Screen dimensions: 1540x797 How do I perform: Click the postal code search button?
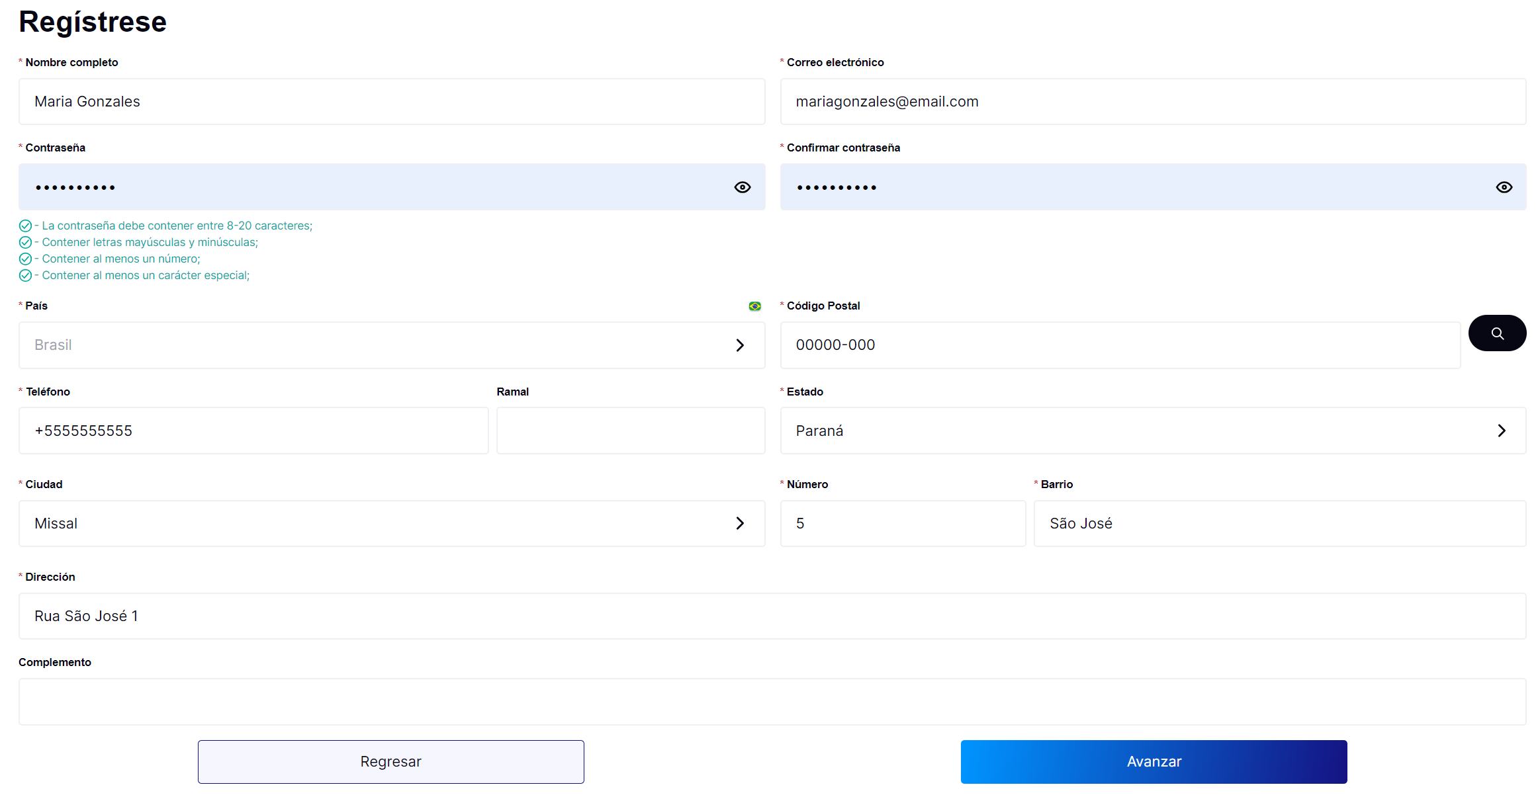point(1497,333)
